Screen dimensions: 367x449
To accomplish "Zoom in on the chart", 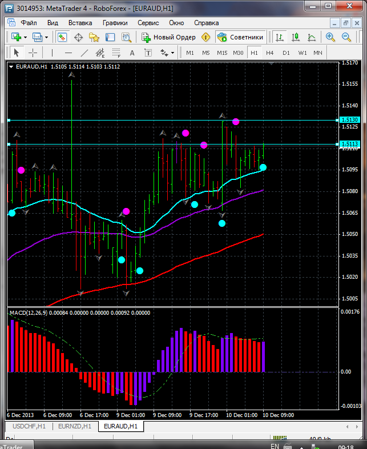I will [x=330, y=37].
